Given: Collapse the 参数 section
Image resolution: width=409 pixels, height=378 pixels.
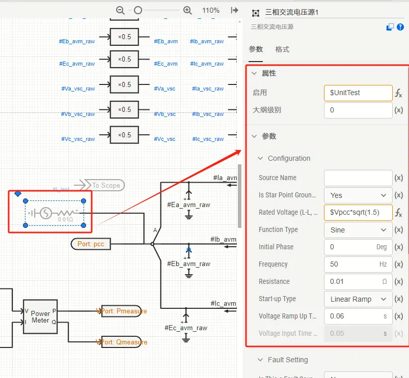Looking at the screenshot, I should [254, 136].
